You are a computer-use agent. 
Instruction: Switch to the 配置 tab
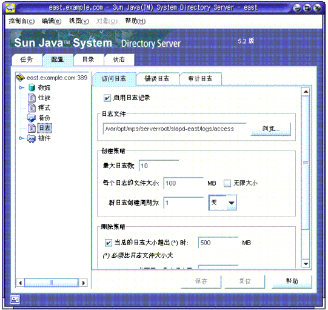[58, 59]
